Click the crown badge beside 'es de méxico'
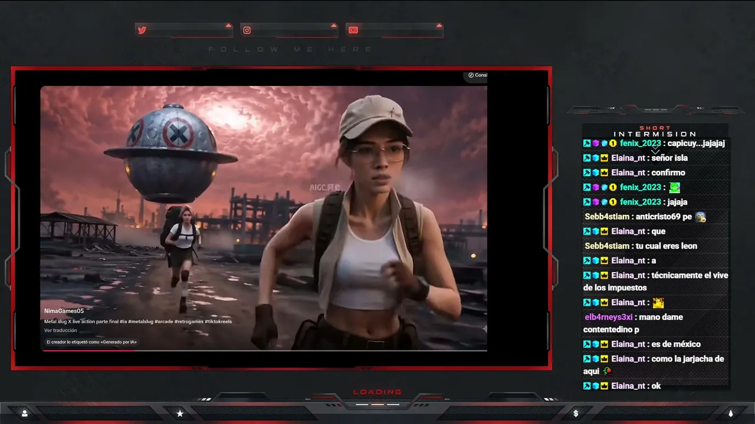The width and height of the screenshot is (755, 424). pyautogui.click(x=604, y=344)
